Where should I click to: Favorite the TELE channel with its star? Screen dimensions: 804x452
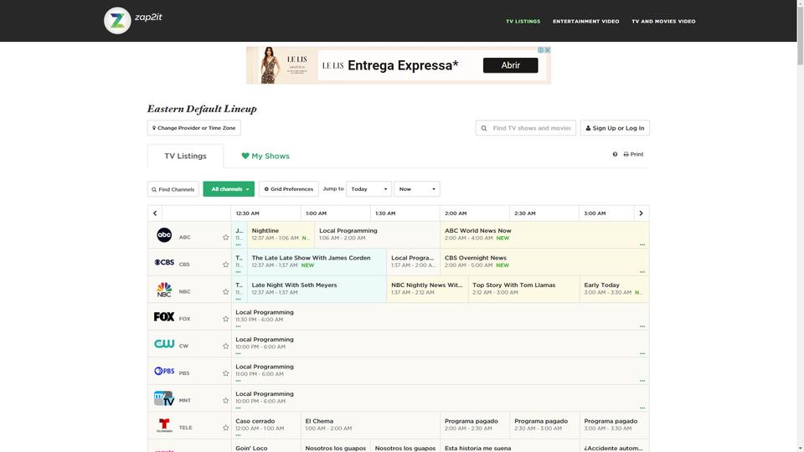tap(225, 428)
